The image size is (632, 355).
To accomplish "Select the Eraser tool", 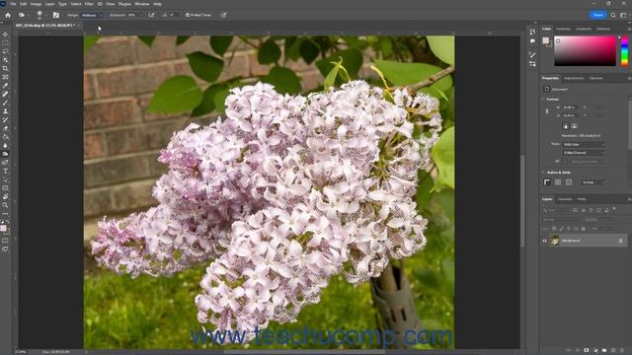I will coord(5,128).
